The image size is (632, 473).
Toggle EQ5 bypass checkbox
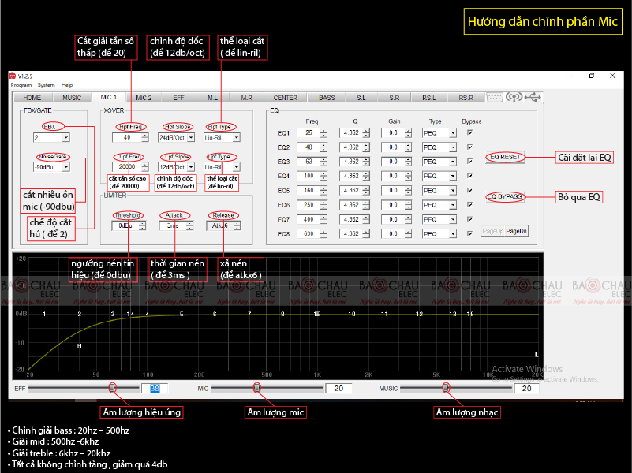(x=469, y=190)
